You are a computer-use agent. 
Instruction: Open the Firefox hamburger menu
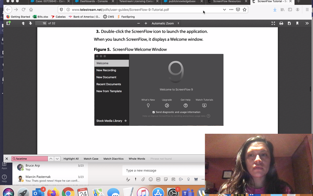307,9
